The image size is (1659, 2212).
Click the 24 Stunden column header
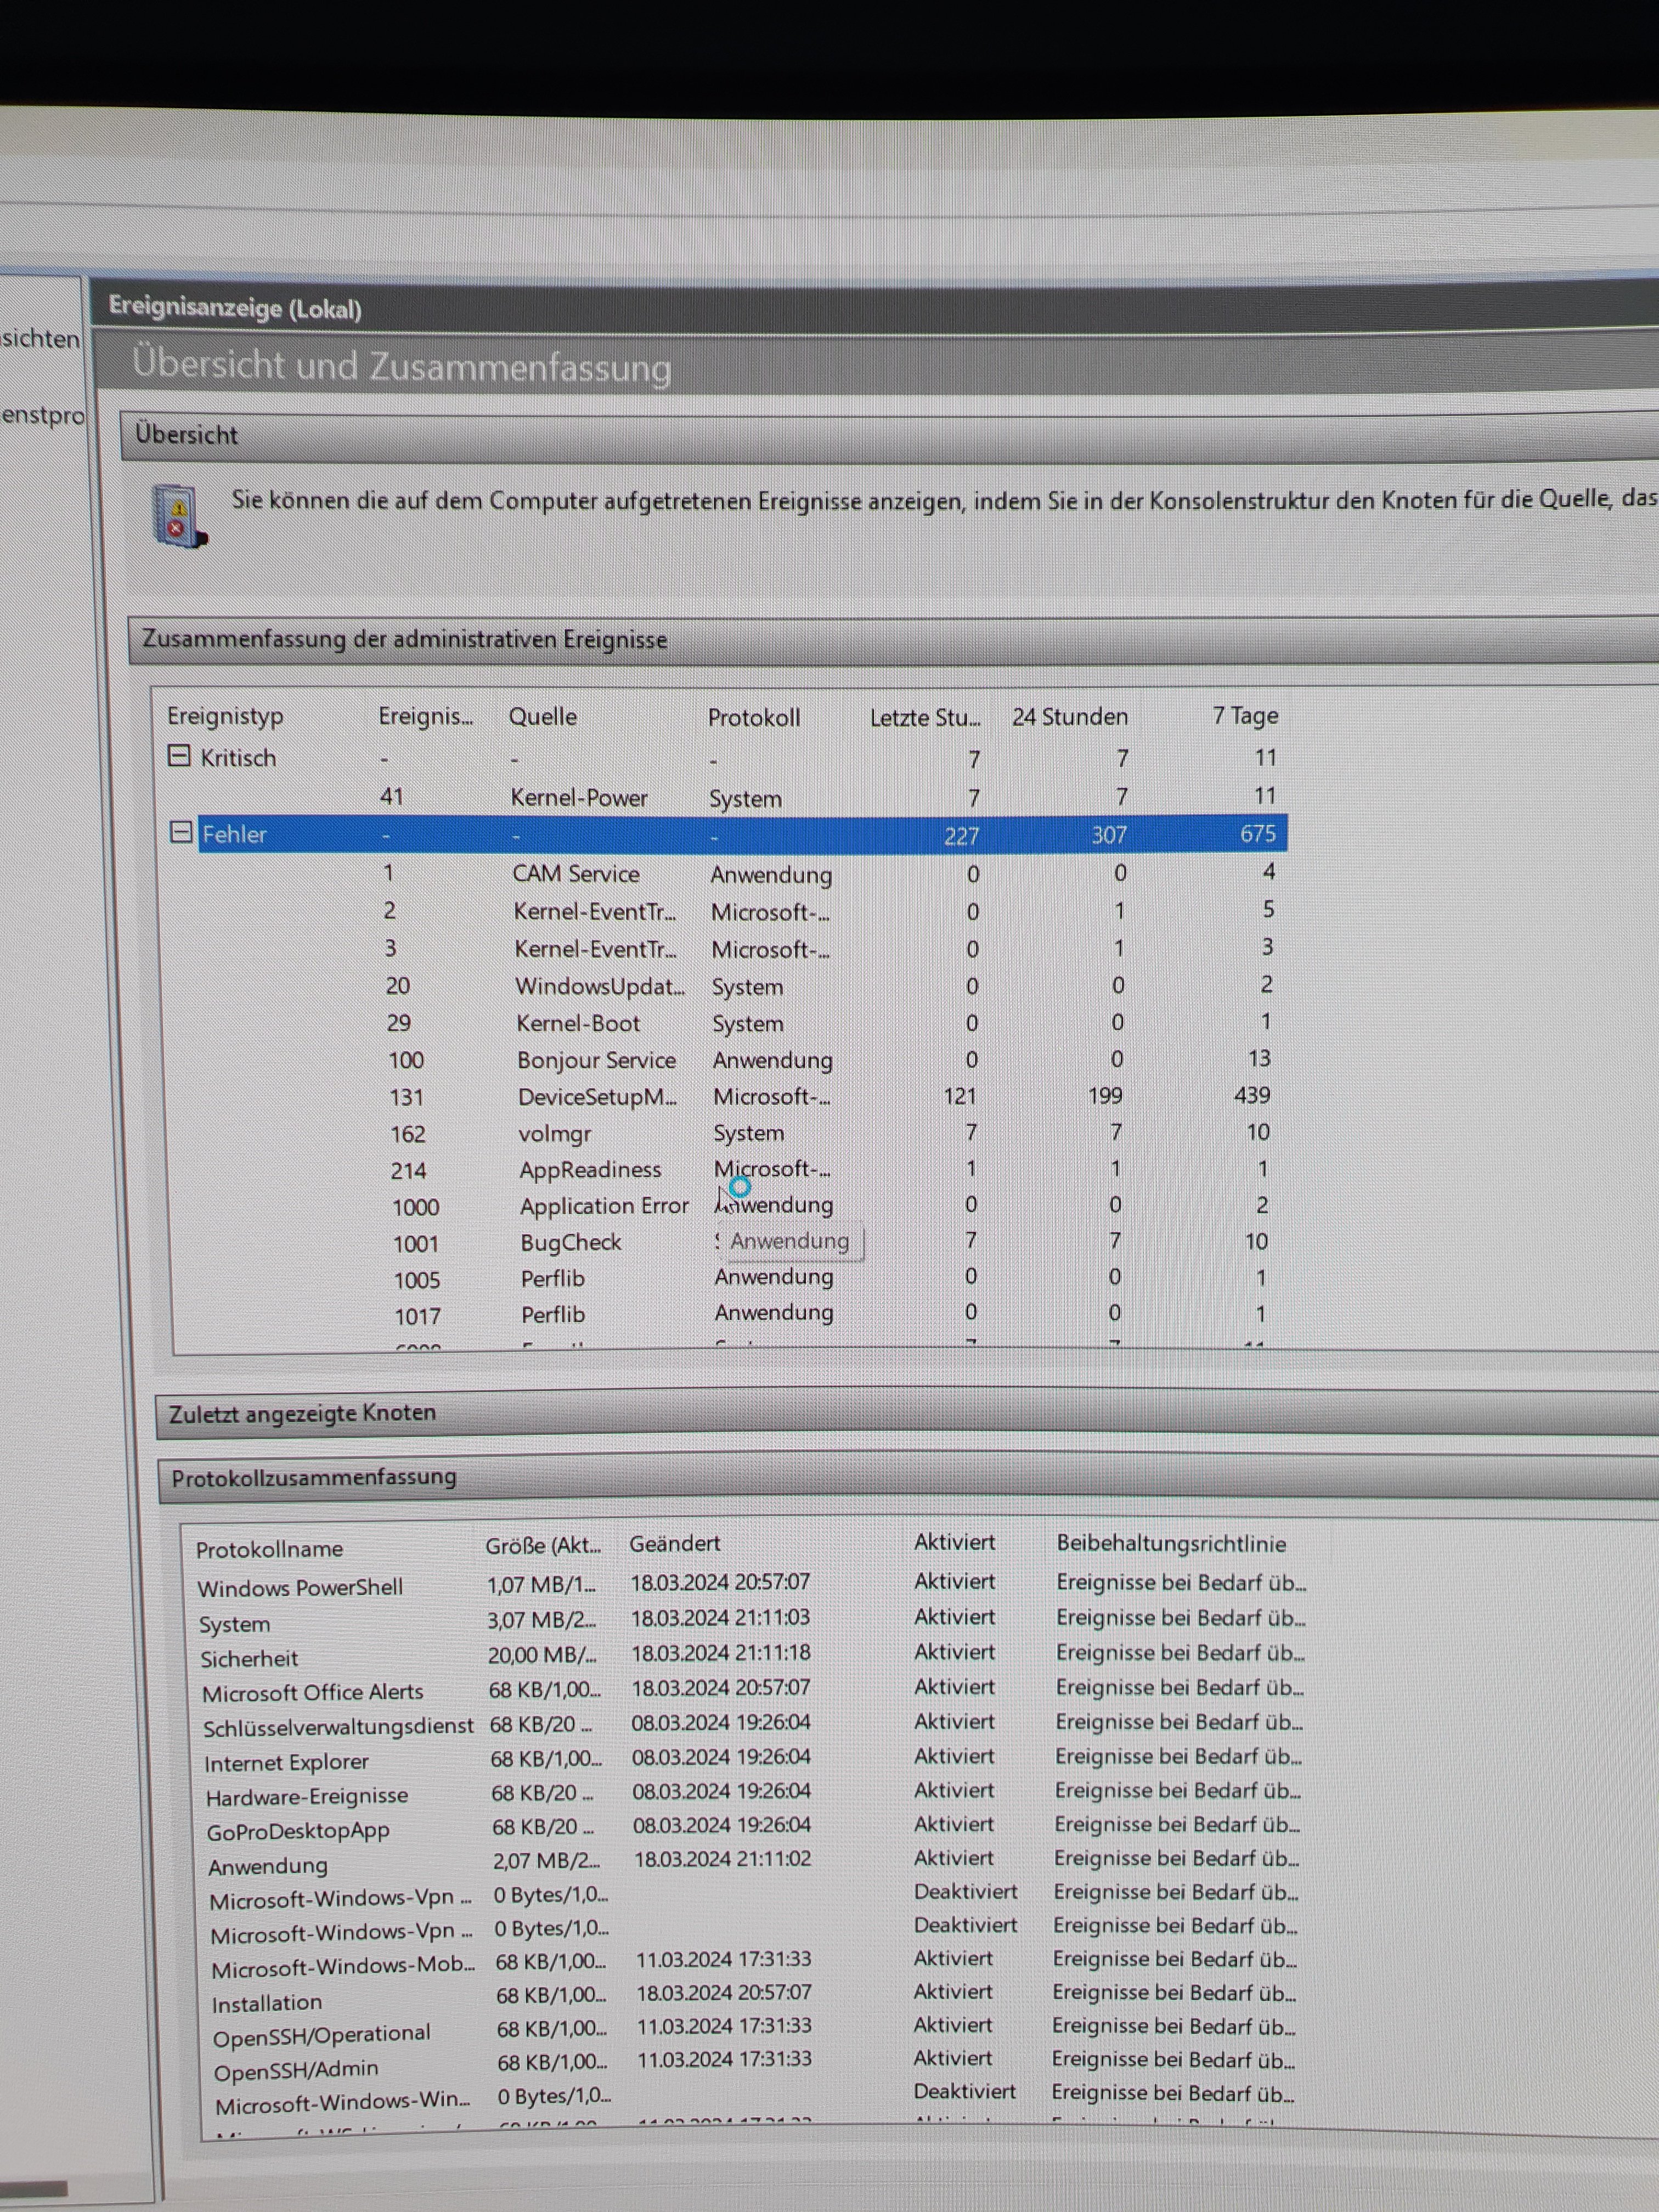(1069, 716)
